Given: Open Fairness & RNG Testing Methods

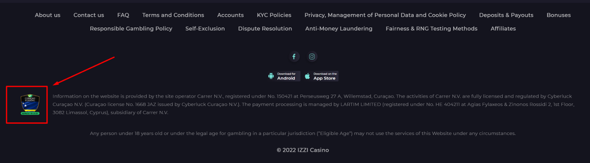Looking at the screenshot, I should click(431, 29).
